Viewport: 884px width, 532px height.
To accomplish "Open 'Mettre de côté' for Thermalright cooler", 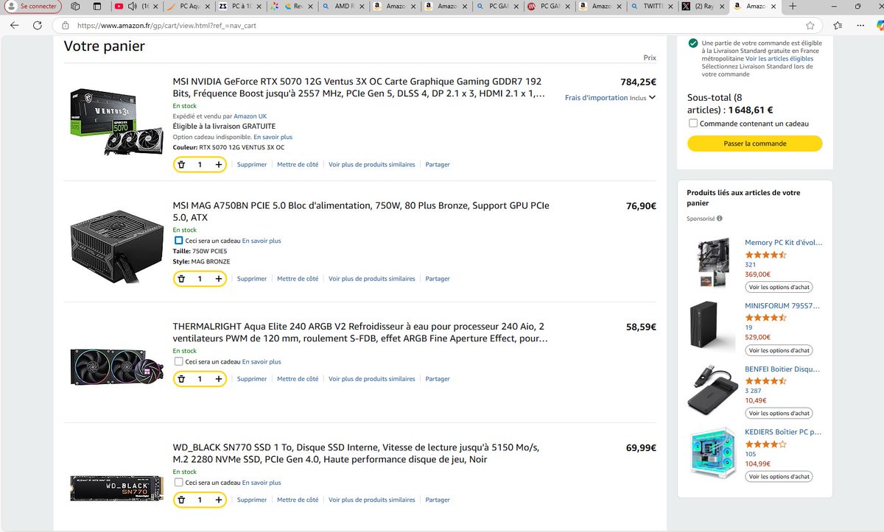I will pos(298,379).
